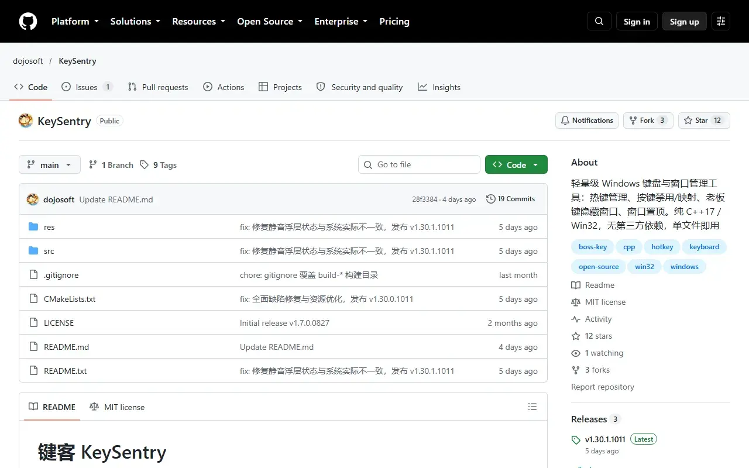Click the README outline list icon
The image size is (749, 468).
coord(532,407)
